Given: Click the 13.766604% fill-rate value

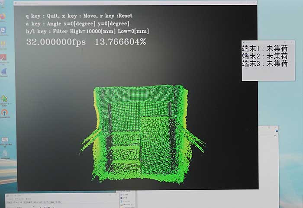Looking at the screenshot, I should tap(120, 42).
